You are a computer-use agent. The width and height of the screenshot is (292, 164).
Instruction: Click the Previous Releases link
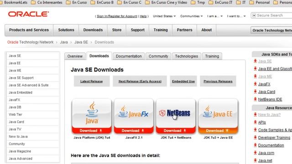point(218,81)
